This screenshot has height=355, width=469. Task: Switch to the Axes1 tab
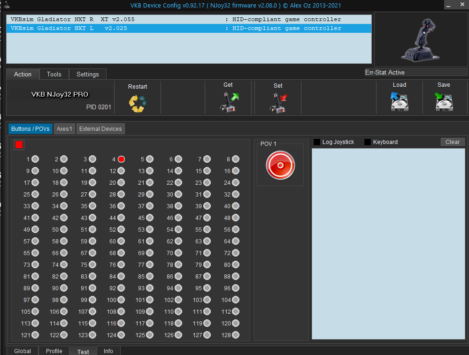click(x=64, y=129)
